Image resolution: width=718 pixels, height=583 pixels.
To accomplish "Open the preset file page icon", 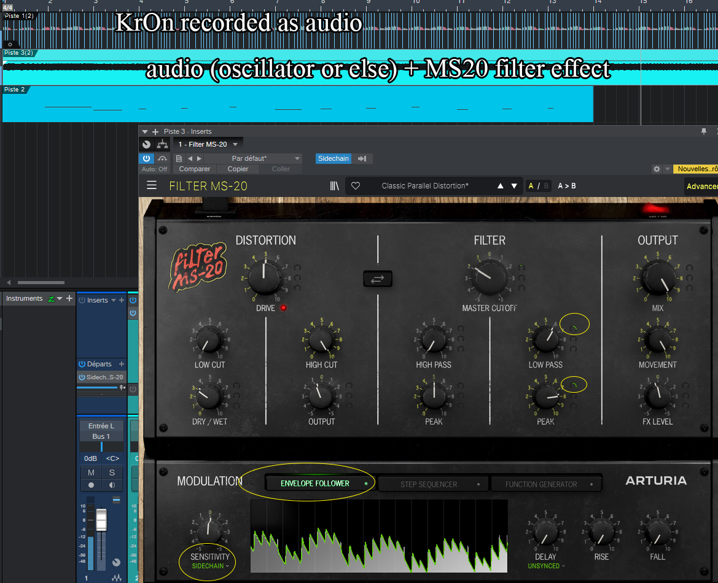I will tap(179, 158).
